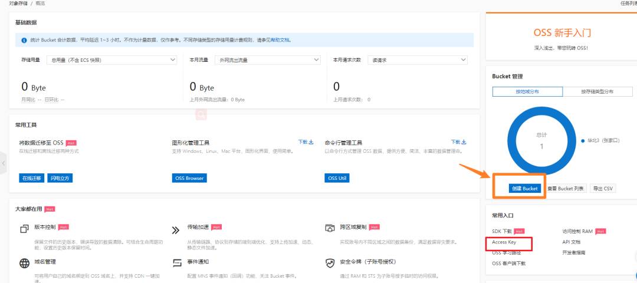This screenshot has height=283, width=637.
Task: Click the 查看 Bucket 列表 button
Action: [566, 189]
